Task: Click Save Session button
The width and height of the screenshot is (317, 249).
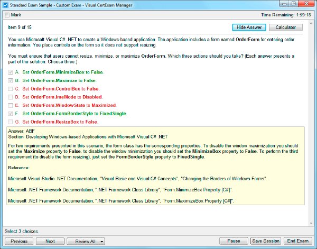Action: pyautogui.click(x=266, y=241)
